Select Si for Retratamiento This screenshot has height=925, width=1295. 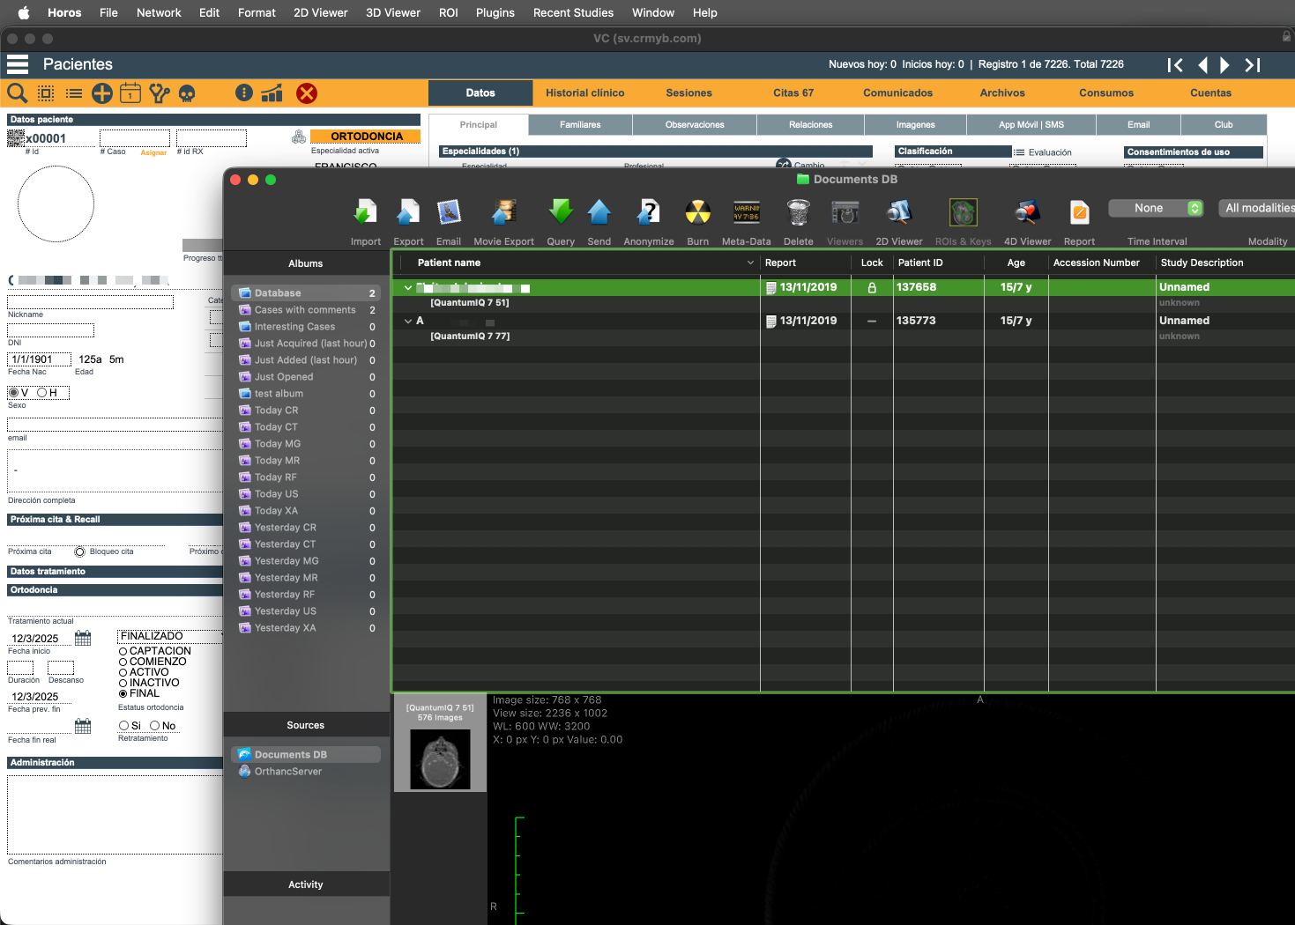pos(123,726)
